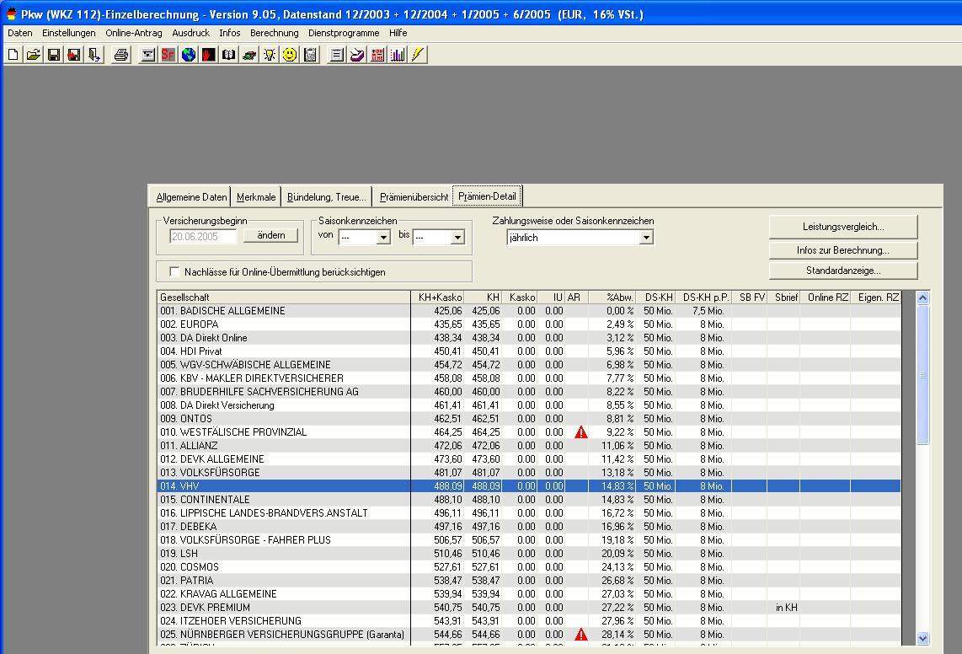Open the Zahlungsweise dropdown showing jährlich
The width and height of the screenshot is (962, 654).
(x=646, y=238)
